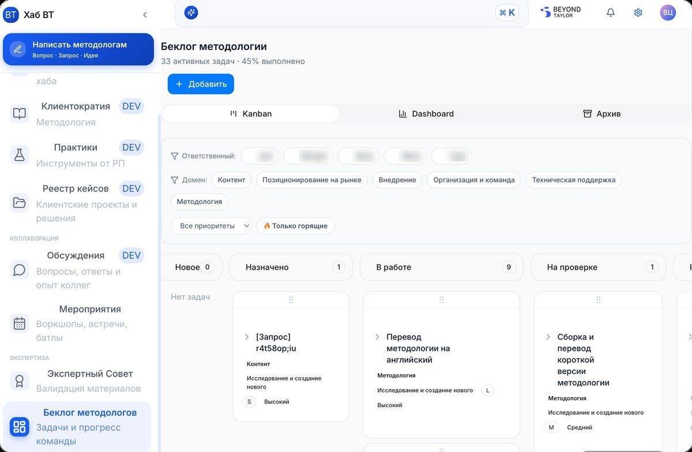Click the M size badge on the Сборка card
692x452 pixels.
point(551,428)
